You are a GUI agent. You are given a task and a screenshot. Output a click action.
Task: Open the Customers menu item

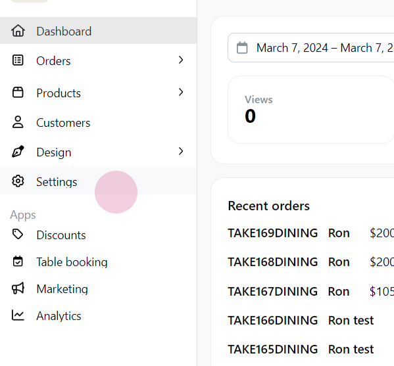point(98,122)
